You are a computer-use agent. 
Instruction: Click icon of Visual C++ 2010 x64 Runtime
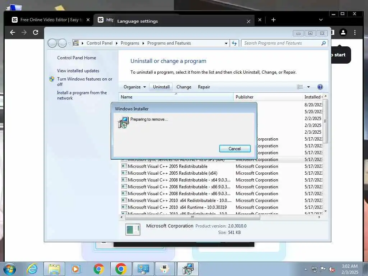[x=124, y=207]
